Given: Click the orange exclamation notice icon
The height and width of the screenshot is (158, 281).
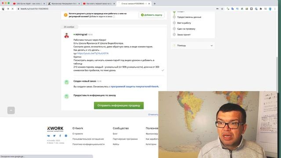Looking at the screenshot, I should coord(66,15).
